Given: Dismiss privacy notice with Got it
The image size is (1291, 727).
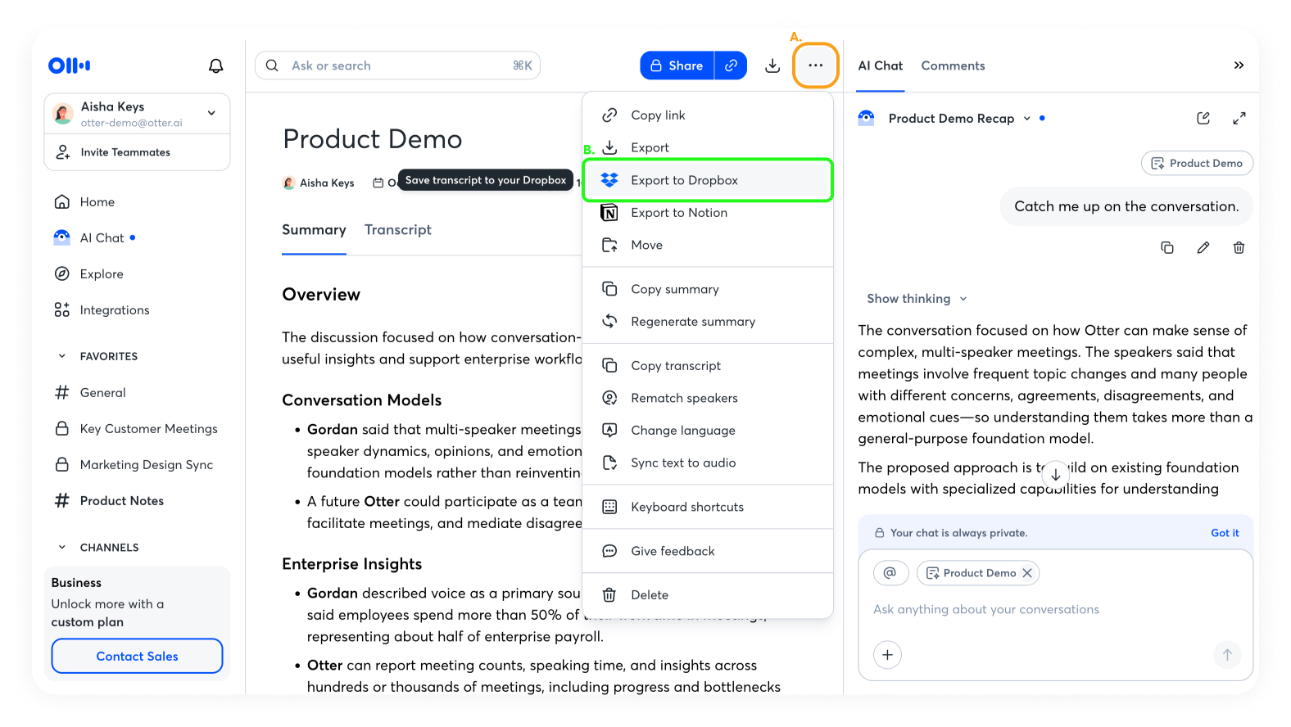Looking at the screenshot, I should pyautogui.click(x=1225, y=533).
